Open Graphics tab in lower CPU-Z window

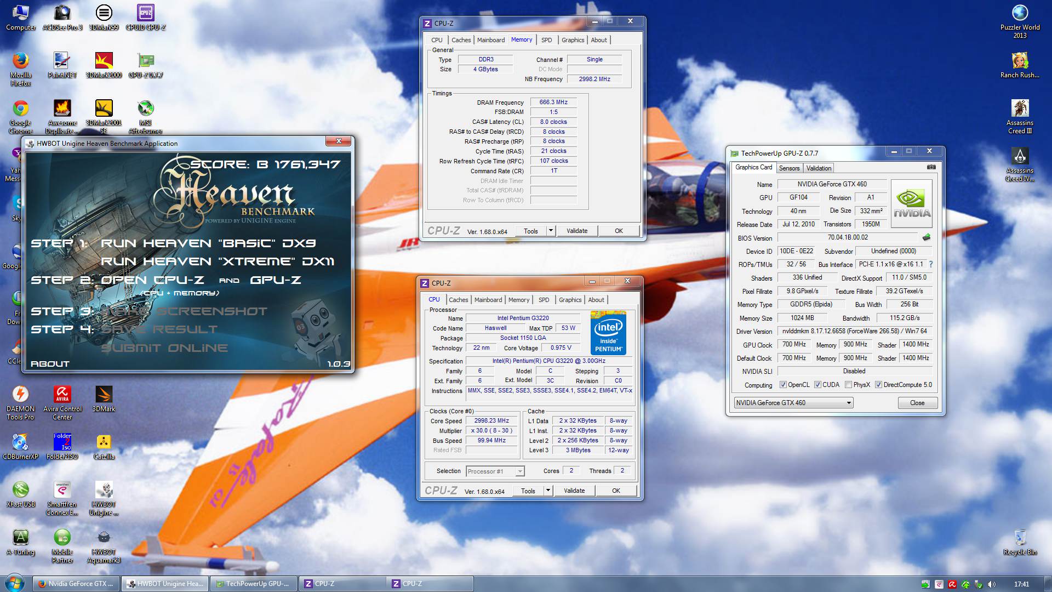point(570,300)
